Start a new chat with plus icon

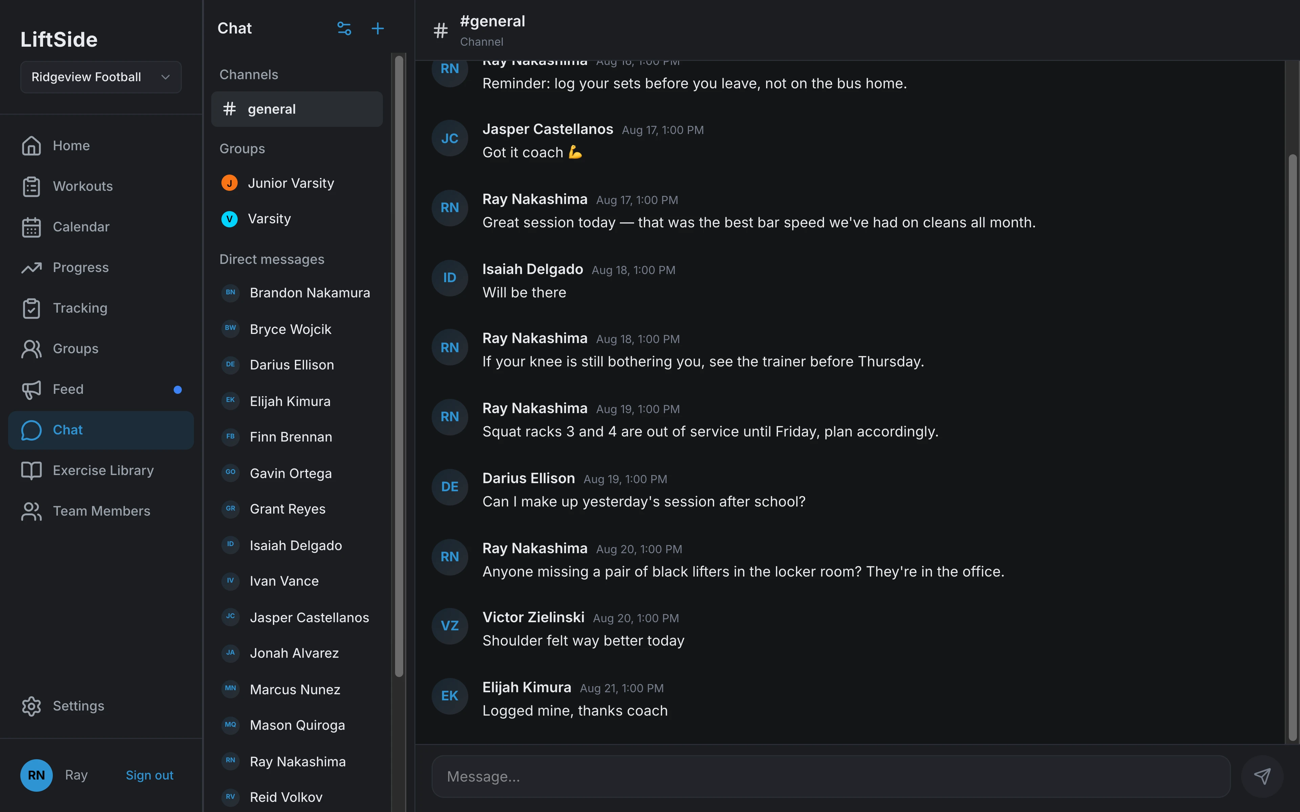pos(378,28)
